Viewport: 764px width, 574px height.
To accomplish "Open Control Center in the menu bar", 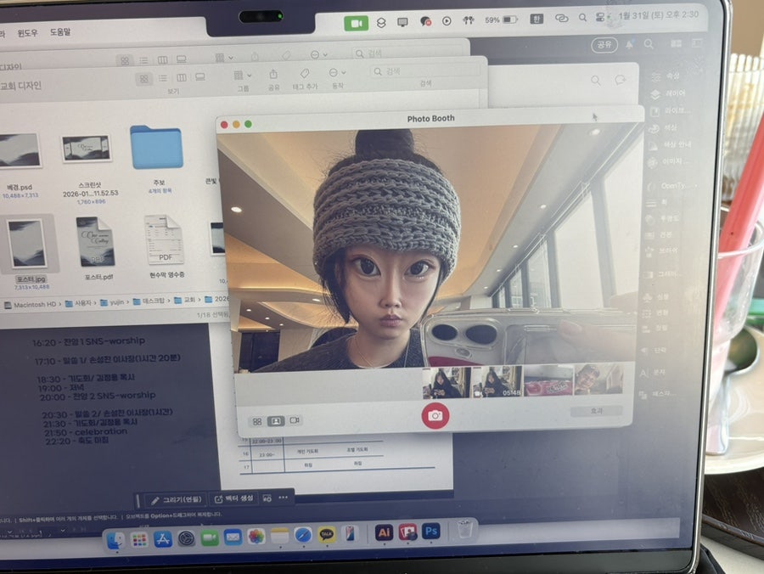I will coord(600,17).
